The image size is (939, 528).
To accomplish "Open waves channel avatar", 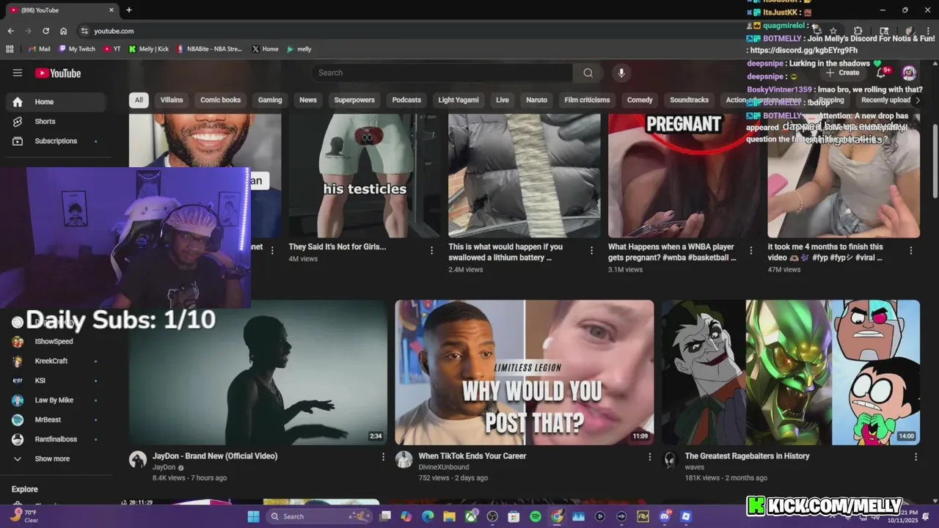I will pos(670,460).
